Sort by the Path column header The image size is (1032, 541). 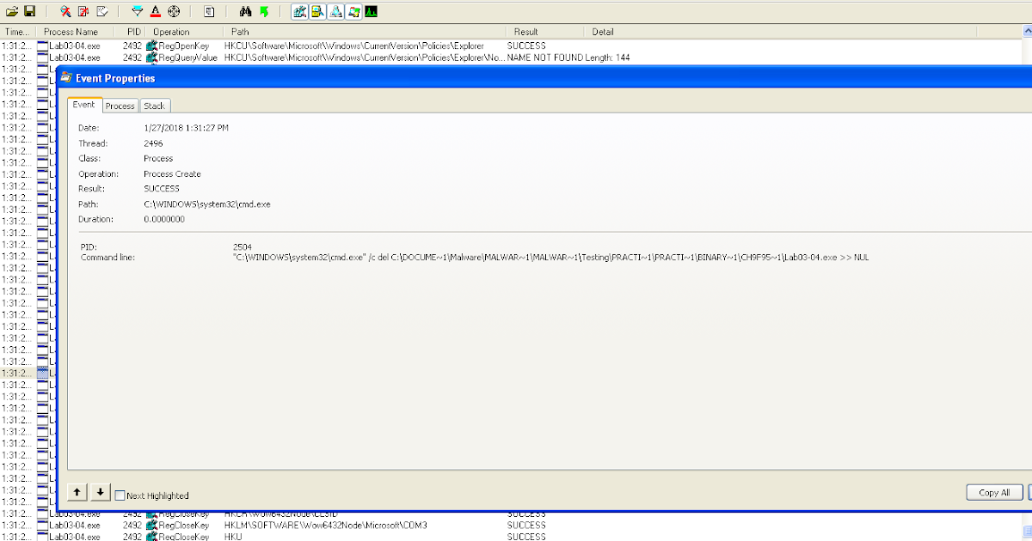tap(363, 32)
